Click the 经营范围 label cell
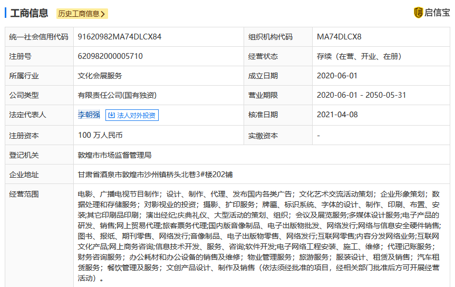Screen dimensions: 455x287 click(39, 235)
